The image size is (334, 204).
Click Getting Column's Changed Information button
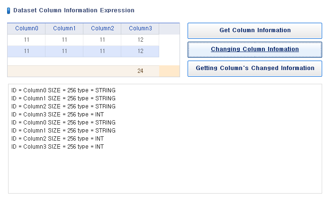point(255,68)
